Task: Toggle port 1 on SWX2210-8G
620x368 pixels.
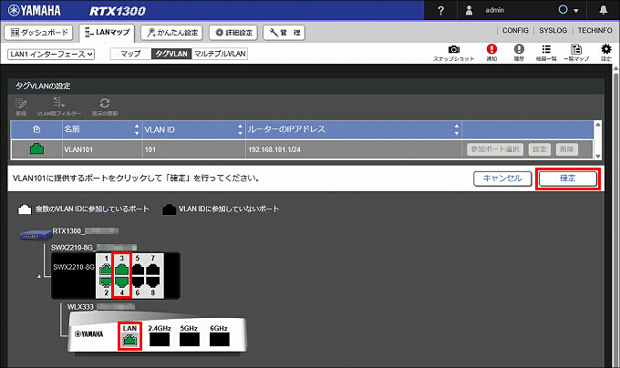Action: 106,270
